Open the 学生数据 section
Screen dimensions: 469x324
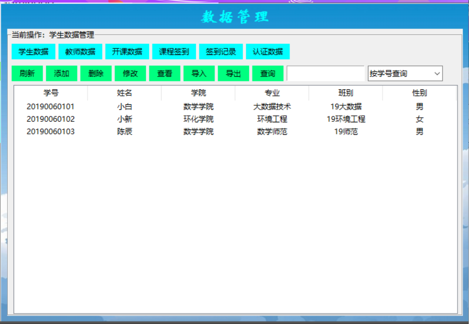[x=33, y=51]
